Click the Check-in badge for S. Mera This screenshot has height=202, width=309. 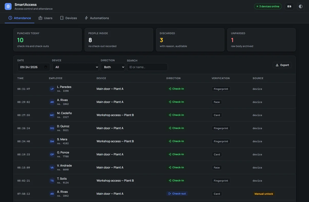(x=176, y=141)
